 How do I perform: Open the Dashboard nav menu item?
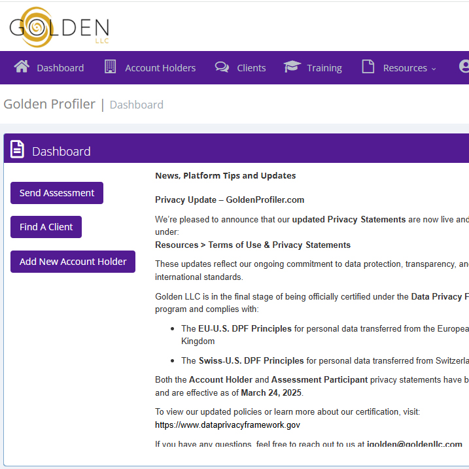click(60, 68)
